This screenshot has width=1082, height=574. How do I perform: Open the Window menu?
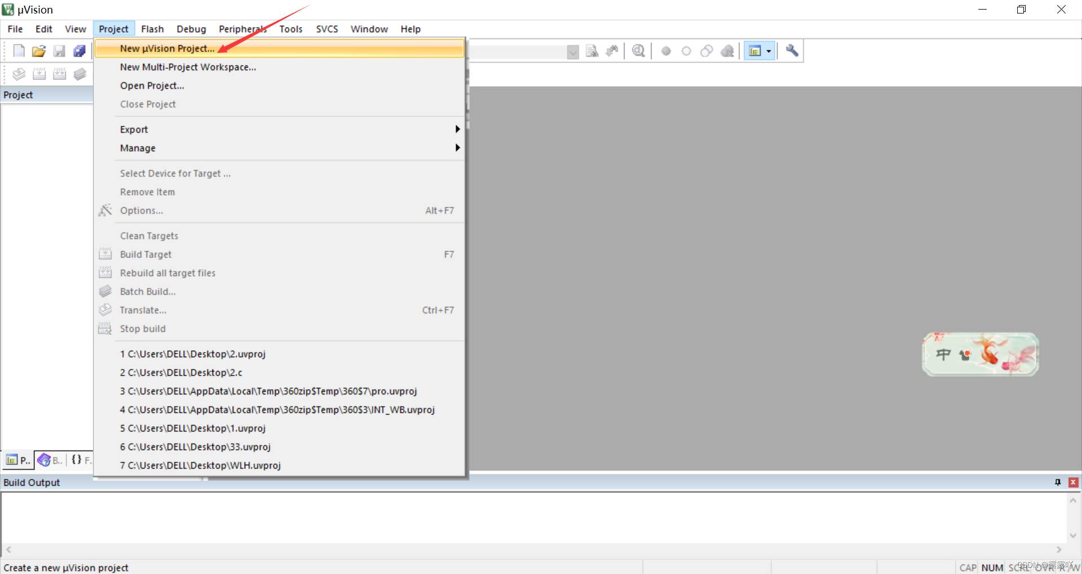(369, 29)
